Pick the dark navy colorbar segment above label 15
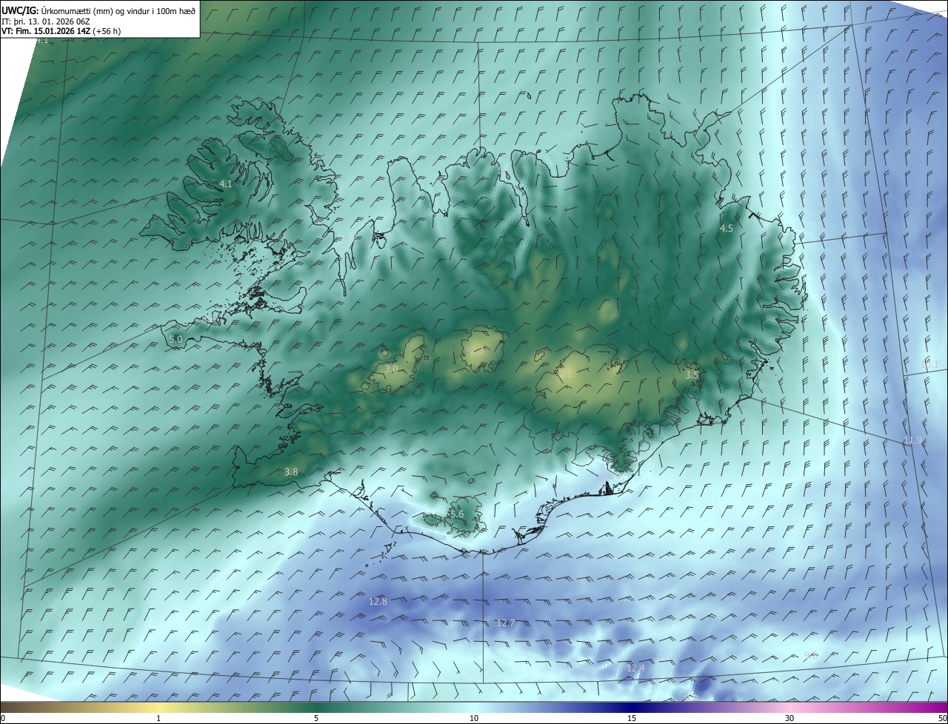Image resolution: width=948 pixels, height=724 pixels. click(x=632, y=707)
